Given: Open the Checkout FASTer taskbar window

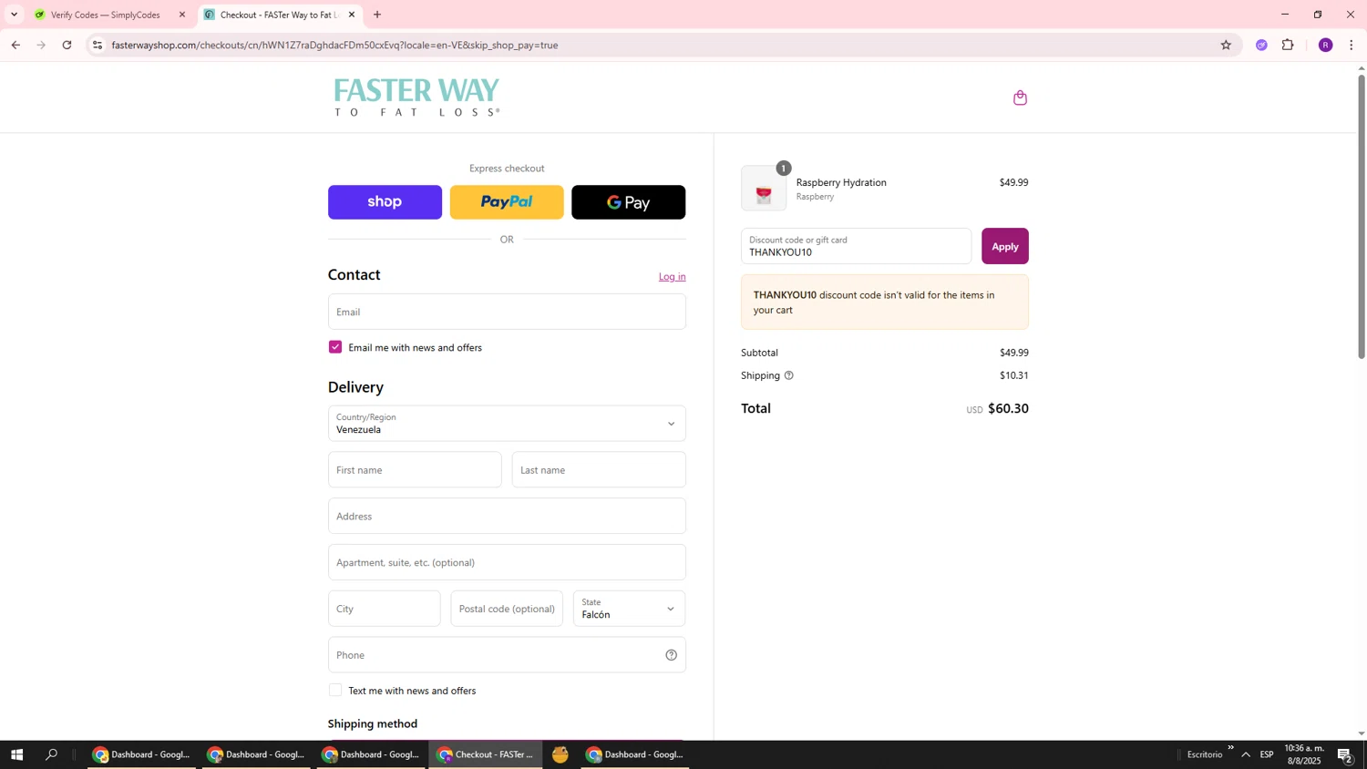Looking at the screenshot, I should click(486, 754).
